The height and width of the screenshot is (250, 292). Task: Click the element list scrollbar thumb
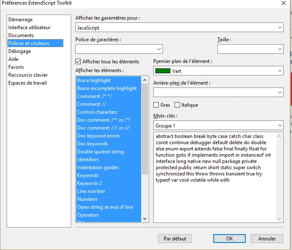click(x=145, y=129)
